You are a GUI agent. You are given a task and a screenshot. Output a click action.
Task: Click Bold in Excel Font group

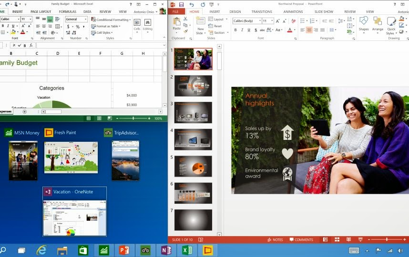click(x=3, y=26)
